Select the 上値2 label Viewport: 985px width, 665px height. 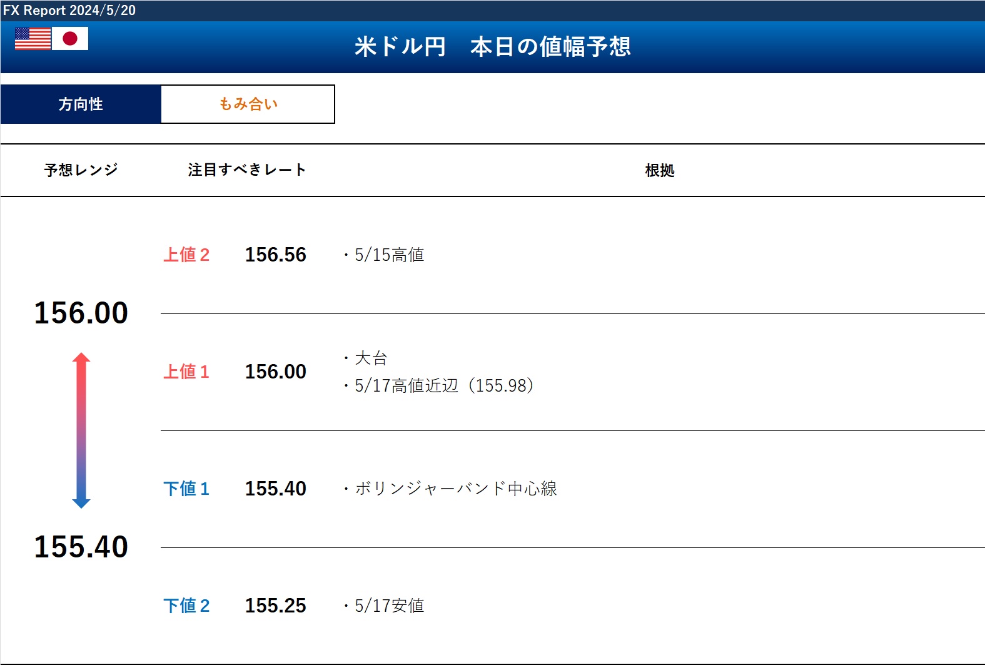[x=186, y=255]
